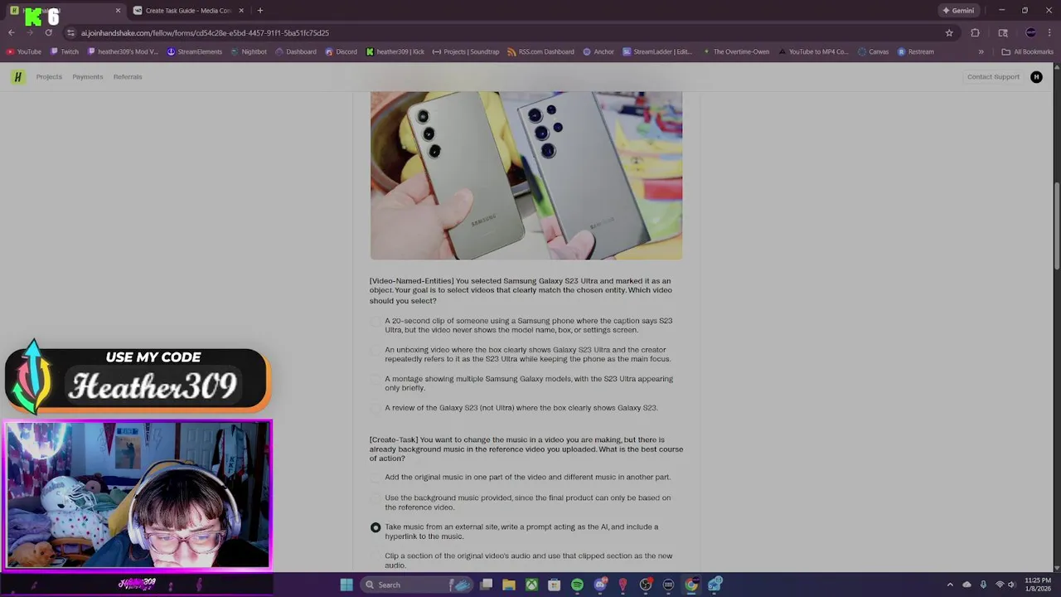Open the YouTube bookmark

point(24,51)
